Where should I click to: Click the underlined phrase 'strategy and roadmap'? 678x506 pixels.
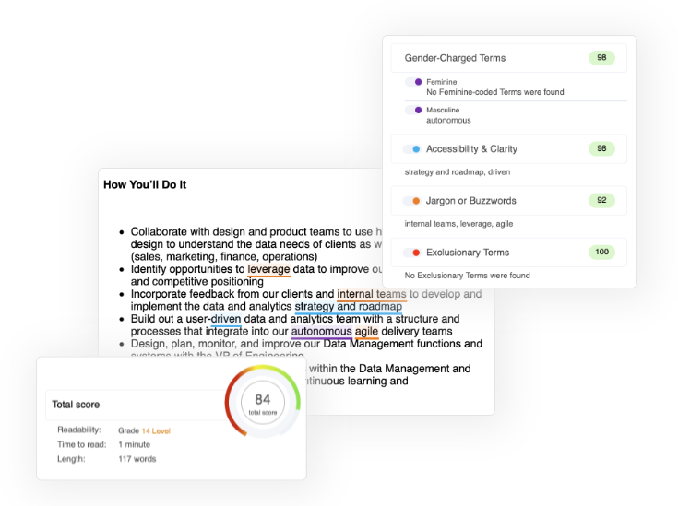[x=349, y=306]
